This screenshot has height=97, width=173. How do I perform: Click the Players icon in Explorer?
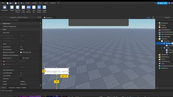tap(159, 25)
